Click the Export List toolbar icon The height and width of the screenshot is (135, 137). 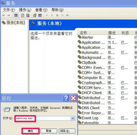(x=28, y=15)
